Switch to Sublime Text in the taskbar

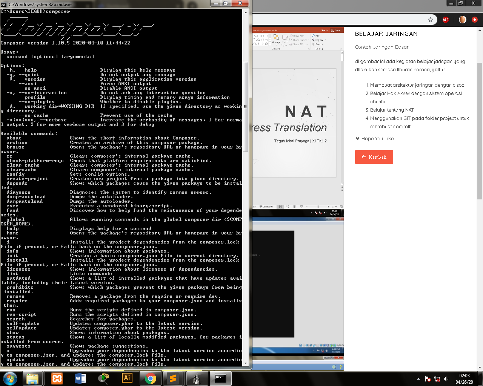(x=172, y=378)
